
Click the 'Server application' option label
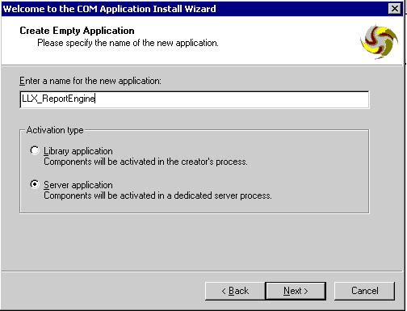point(78,185)
